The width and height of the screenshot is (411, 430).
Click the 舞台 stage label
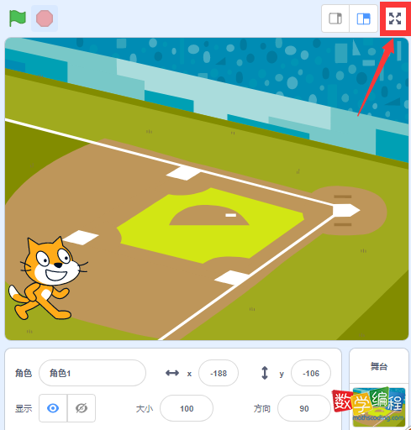point(379,366)
